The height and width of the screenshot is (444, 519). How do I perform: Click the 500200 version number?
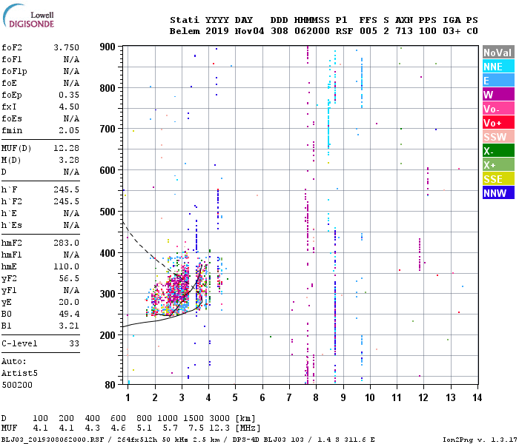tap(17, 385)
